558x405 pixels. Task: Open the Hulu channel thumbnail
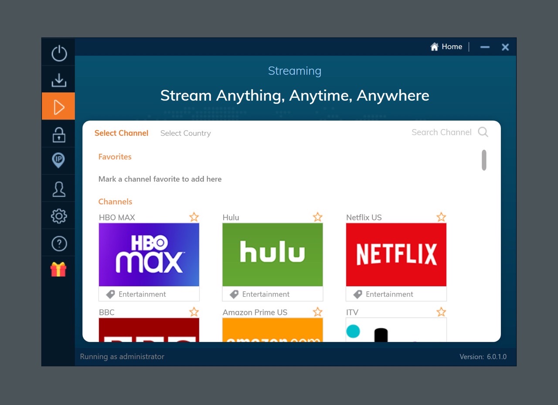coord(272,255)
